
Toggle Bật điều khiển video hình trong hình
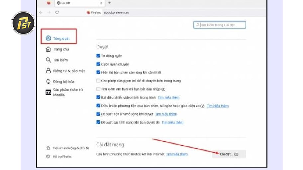[98, 97]
